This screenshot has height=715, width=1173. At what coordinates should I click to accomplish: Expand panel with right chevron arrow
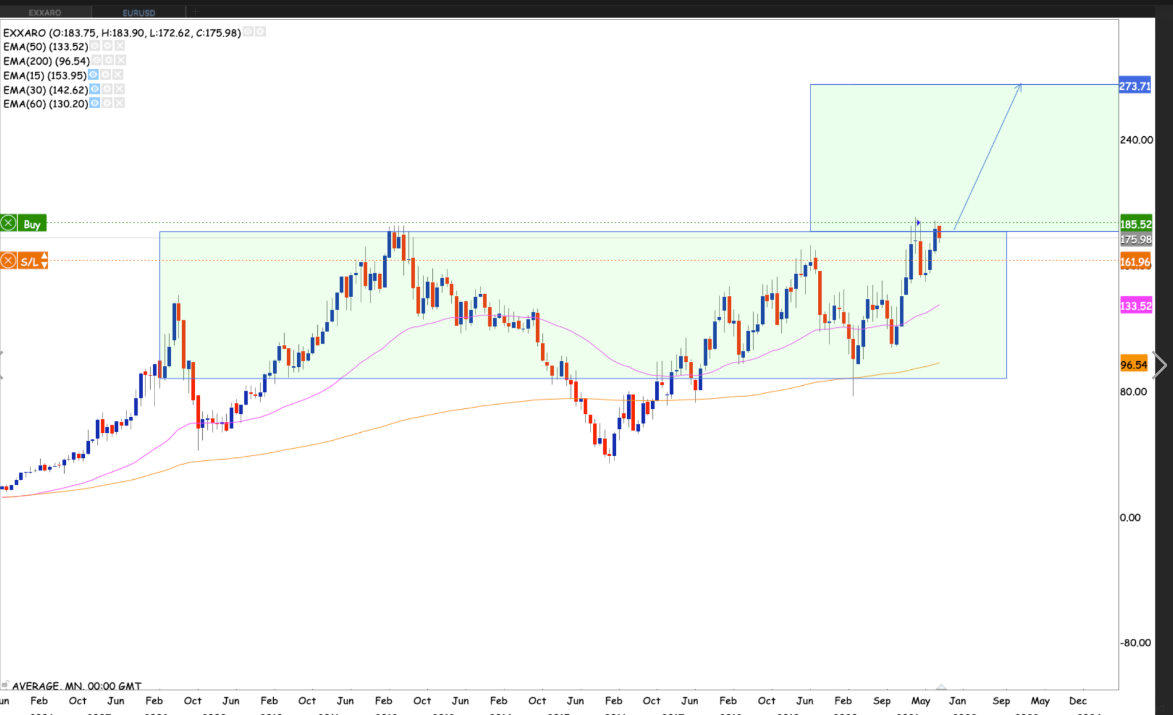[1160, 365]
